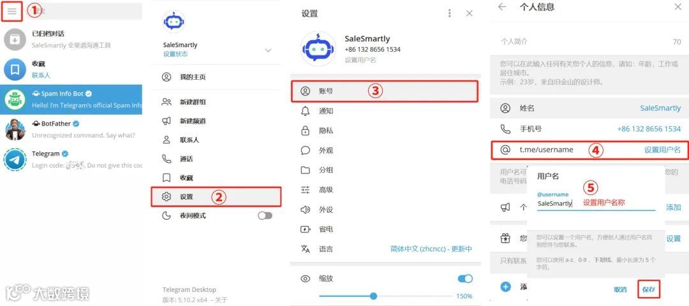Open the Saved Messages bookmark avatar
The width and height of the screenshot is (689, 306).
[x=15, y=69]
